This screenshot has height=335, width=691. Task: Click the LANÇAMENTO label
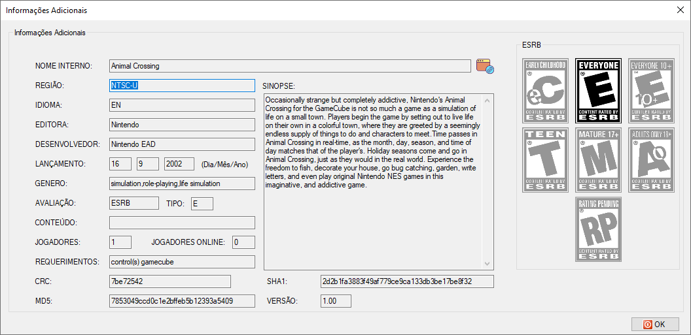(x=60, y=164)
